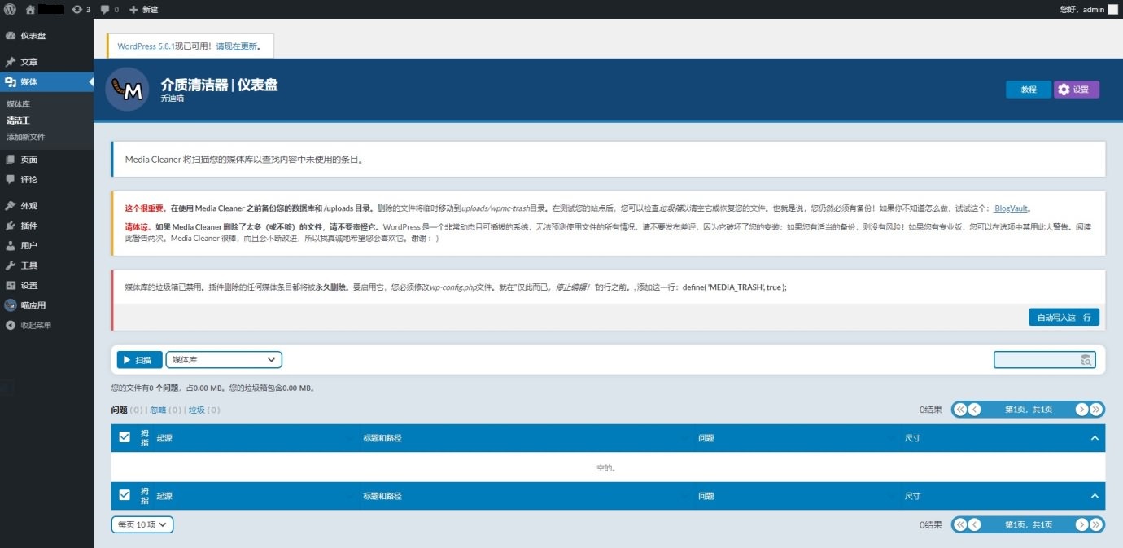Viewport: 1123px width, 548px height.
Task: Open 添加新文件 submenu item
Action: click(26, 137)
